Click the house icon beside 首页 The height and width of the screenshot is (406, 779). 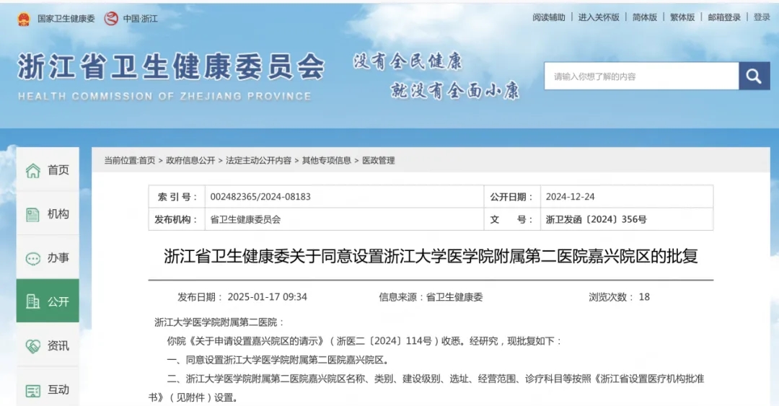coord(32,170)
